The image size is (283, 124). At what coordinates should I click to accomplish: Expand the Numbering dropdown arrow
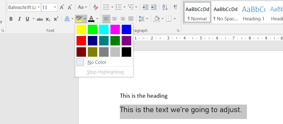coord(124,8)
